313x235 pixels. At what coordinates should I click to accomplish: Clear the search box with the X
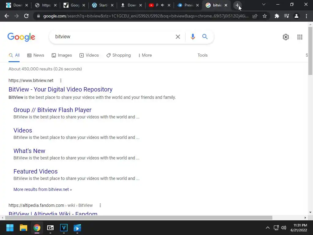pyautogui.click(x=178, y=37)
